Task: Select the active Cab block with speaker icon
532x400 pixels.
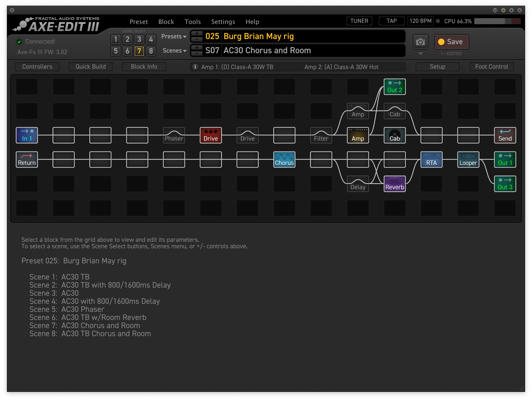Action: [x=395, y=135]
